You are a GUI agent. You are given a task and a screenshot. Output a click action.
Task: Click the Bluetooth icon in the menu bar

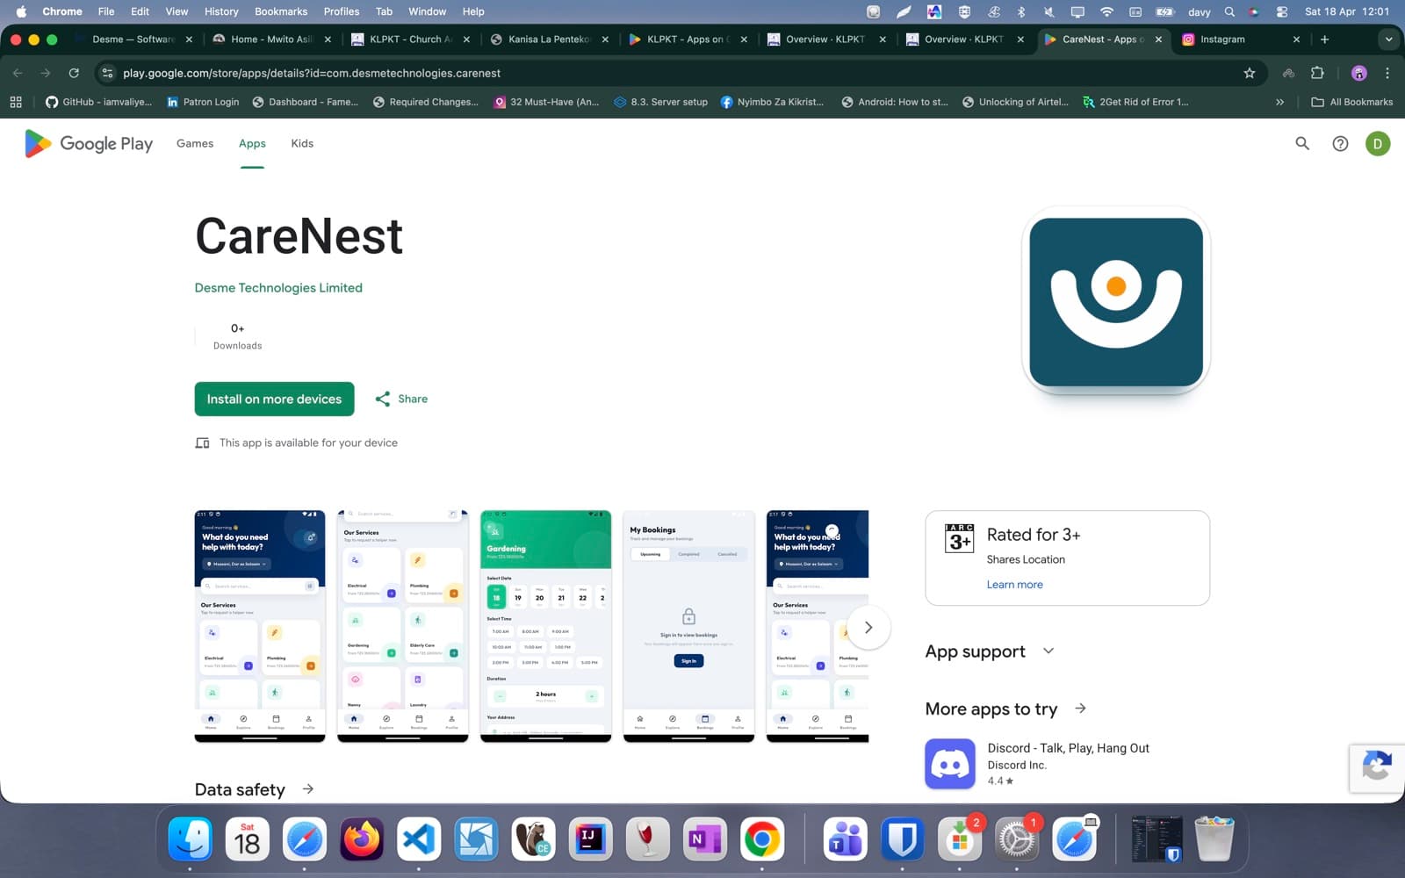(x=1021, y=11)
